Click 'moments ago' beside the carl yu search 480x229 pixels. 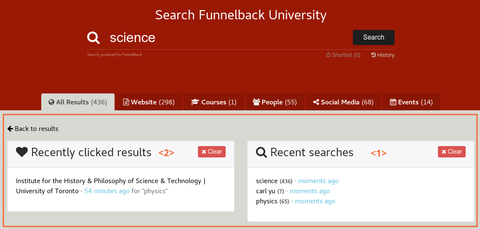pyautogui.click(x=310, y=191)
